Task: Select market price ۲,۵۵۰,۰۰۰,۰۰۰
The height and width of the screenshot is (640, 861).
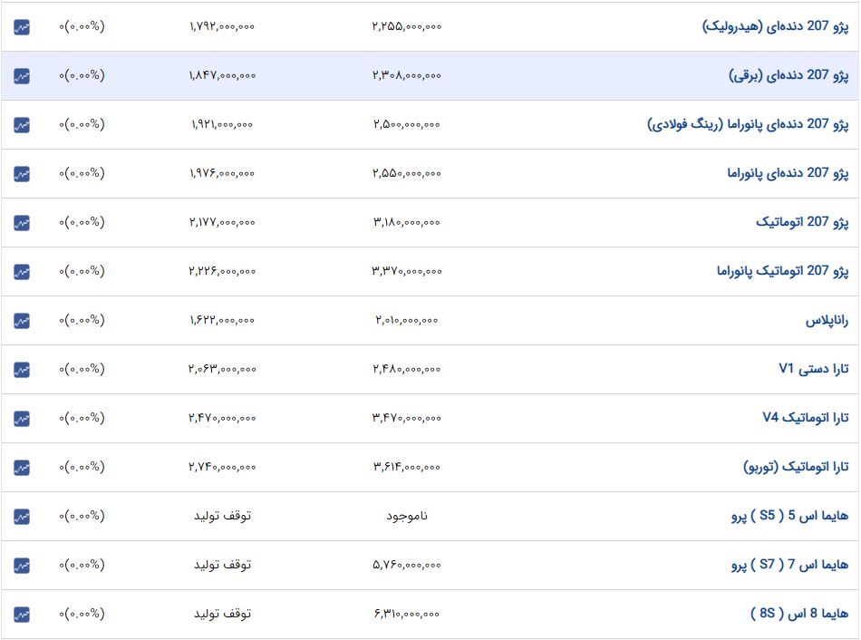Action: point(406,173)
